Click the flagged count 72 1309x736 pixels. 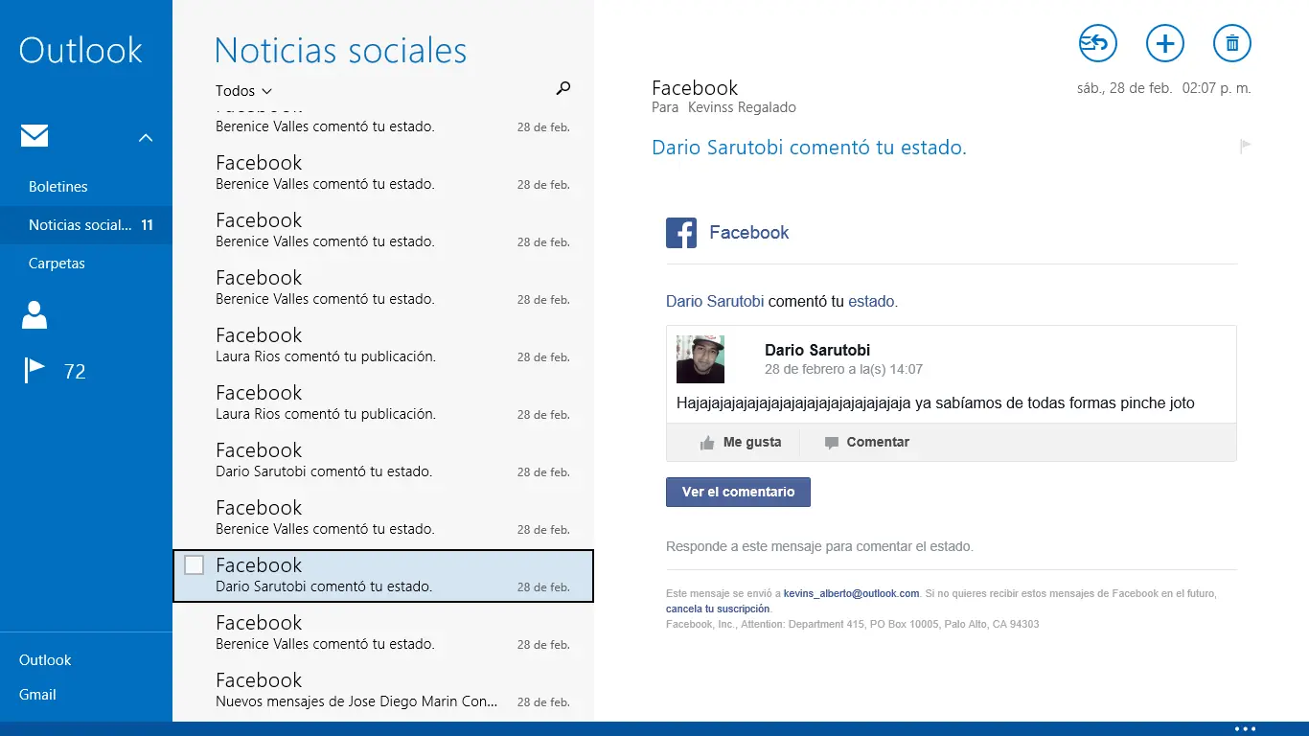tap(75, 372)
